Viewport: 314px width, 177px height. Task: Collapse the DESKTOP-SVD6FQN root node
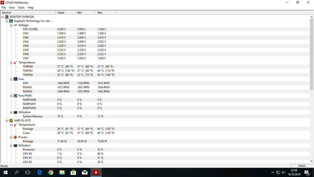click(2, 17)
